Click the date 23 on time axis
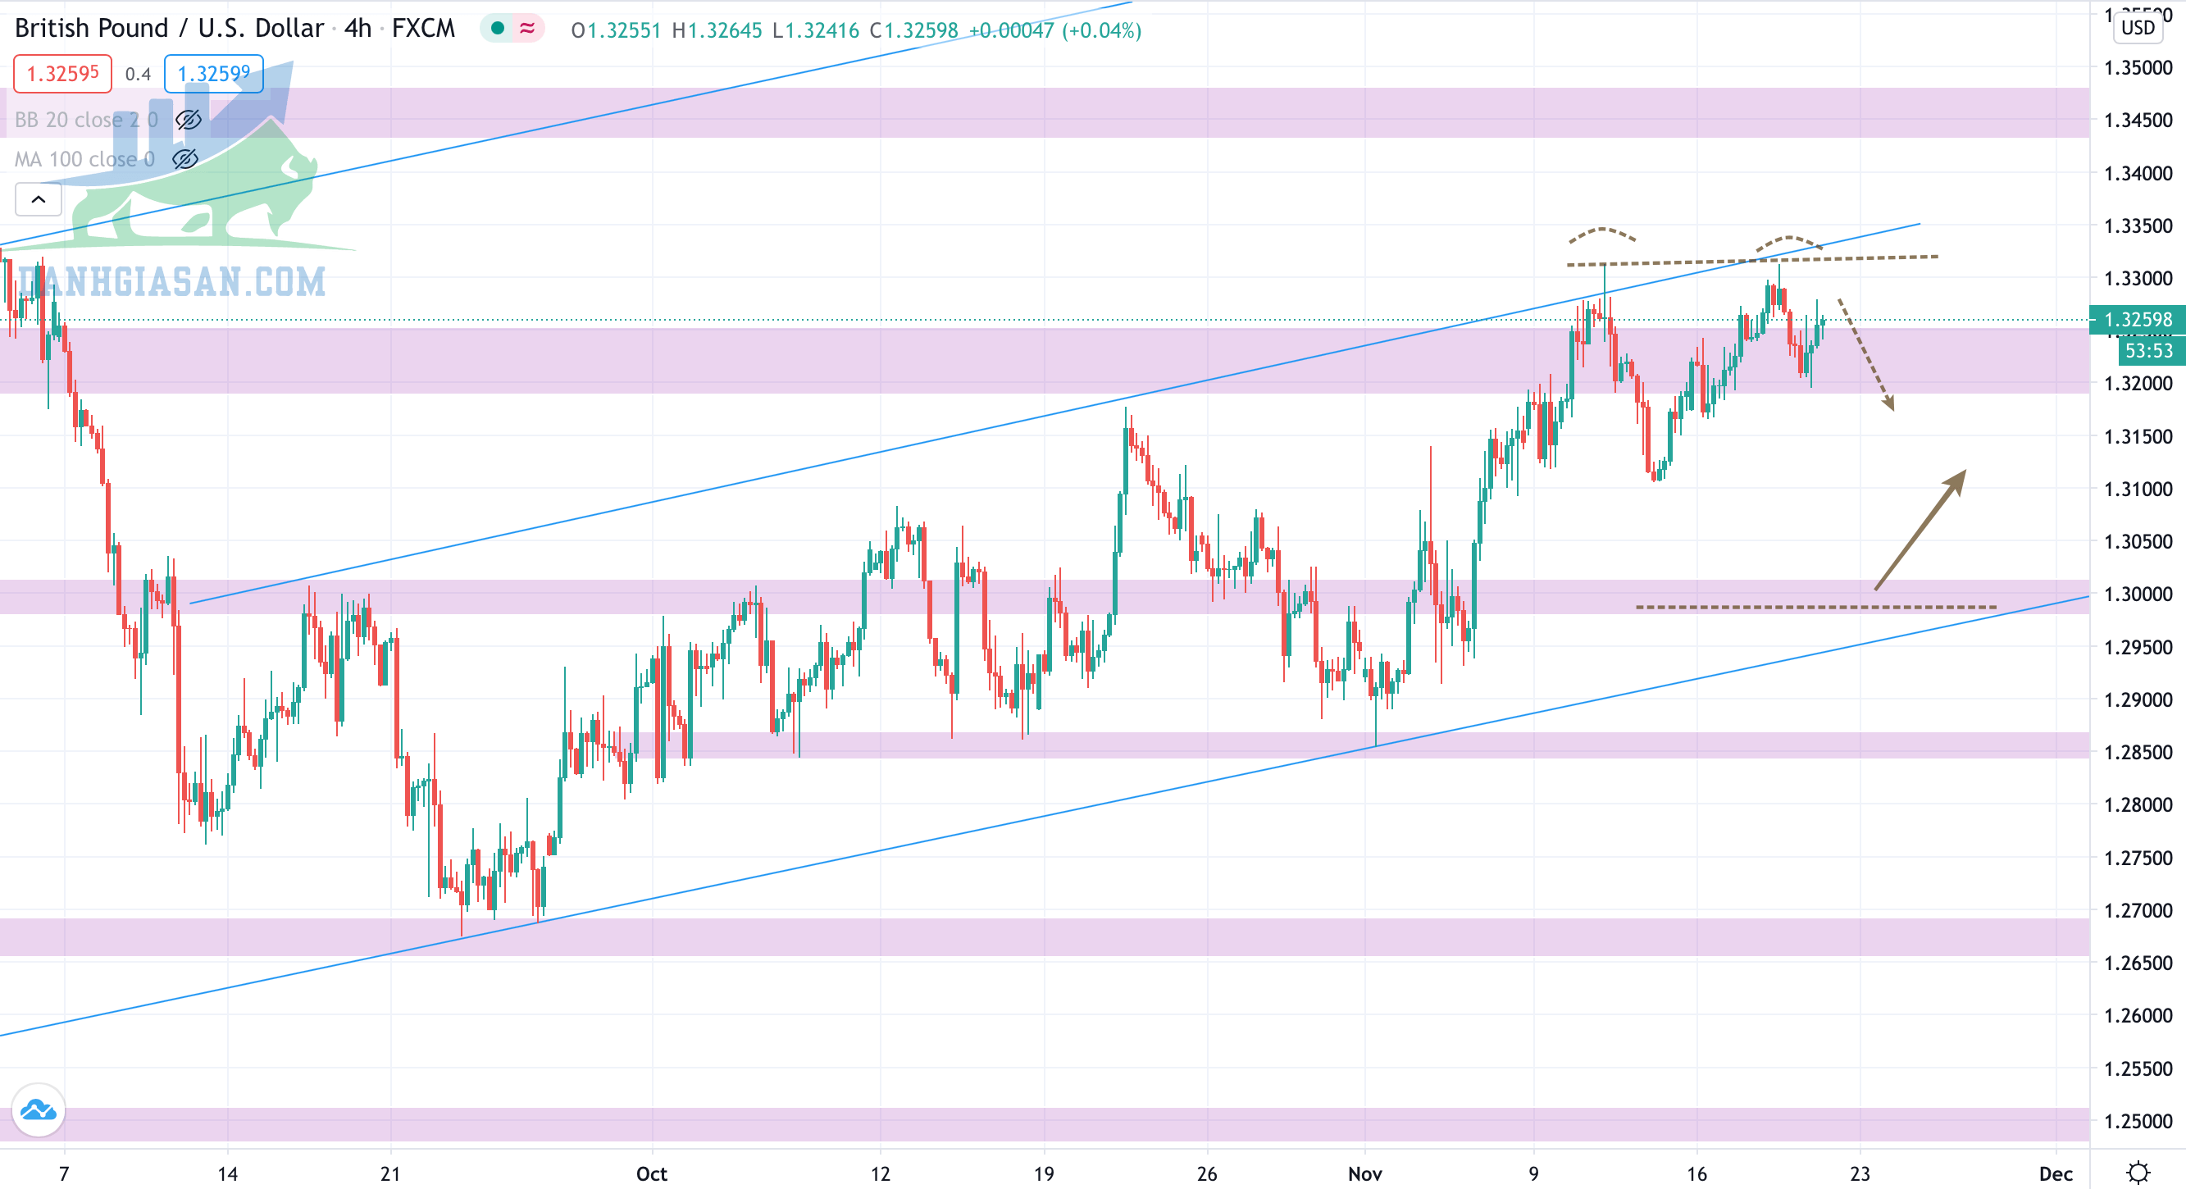2186x1189 pixels. click(1860, 1173)
